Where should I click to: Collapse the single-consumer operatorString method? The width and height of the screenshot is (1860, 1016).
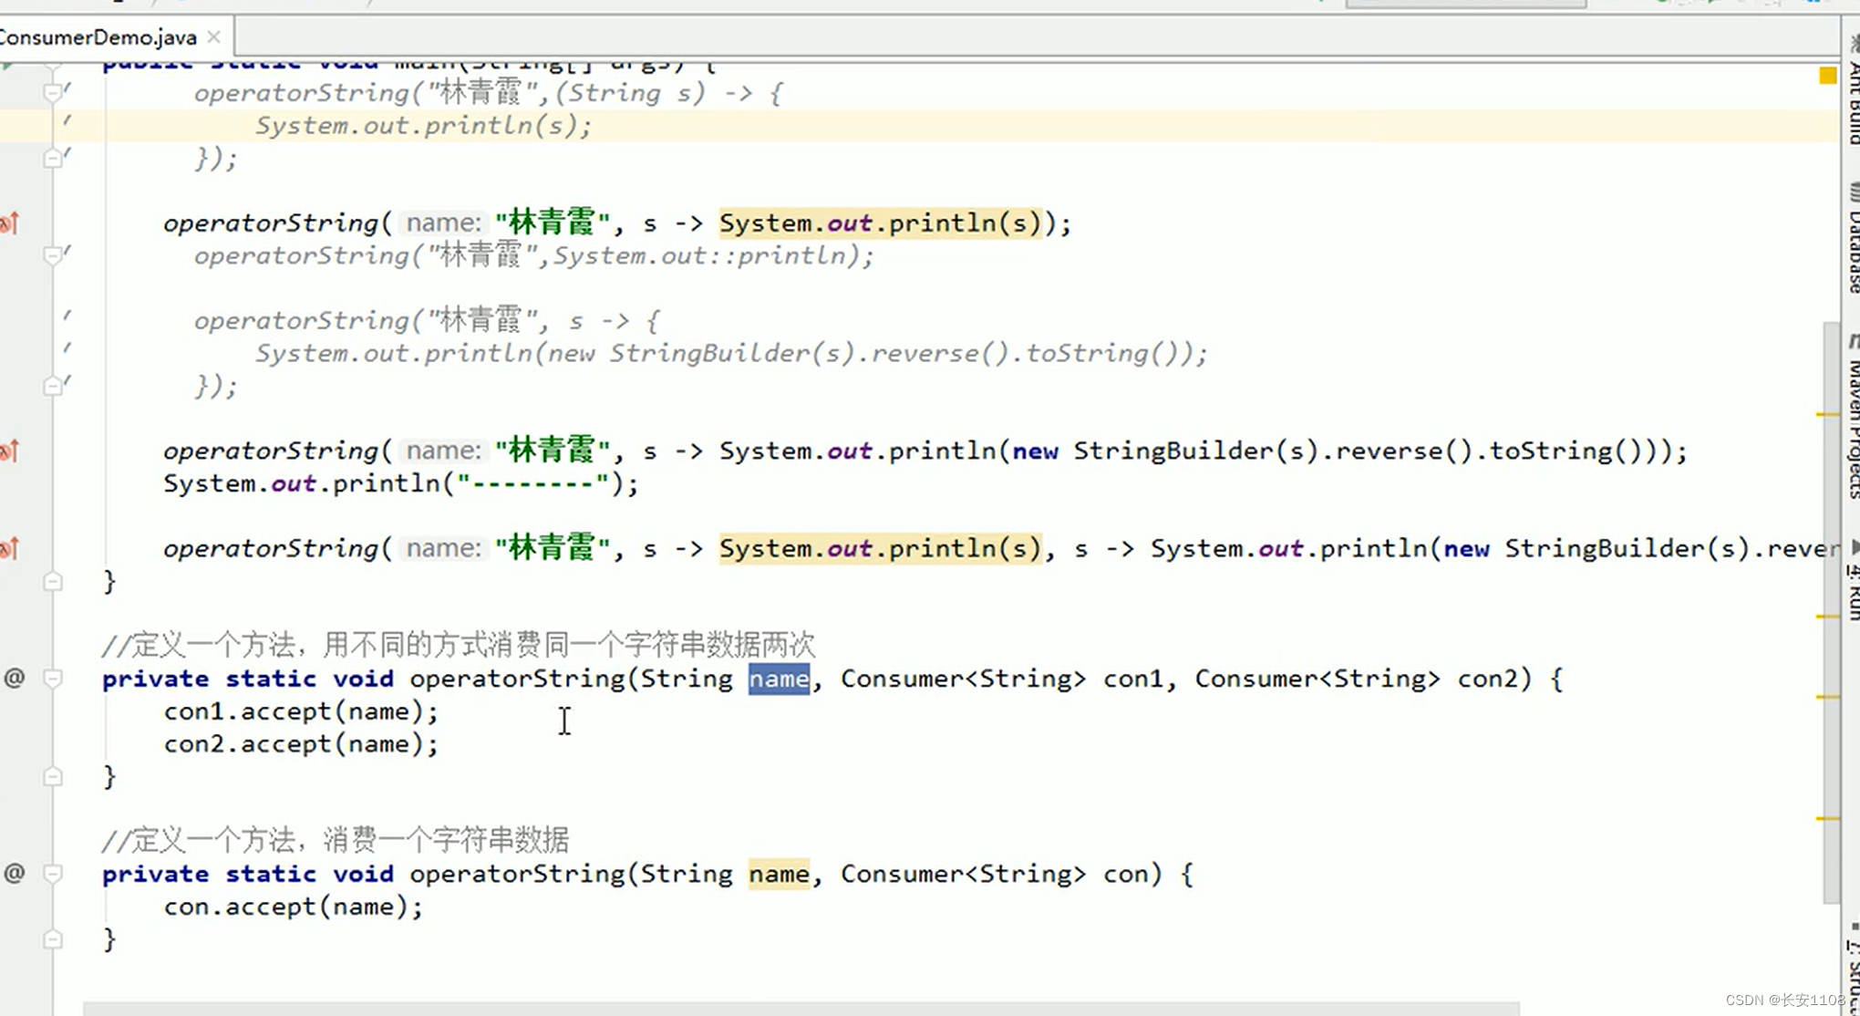(x=53, y=874)
